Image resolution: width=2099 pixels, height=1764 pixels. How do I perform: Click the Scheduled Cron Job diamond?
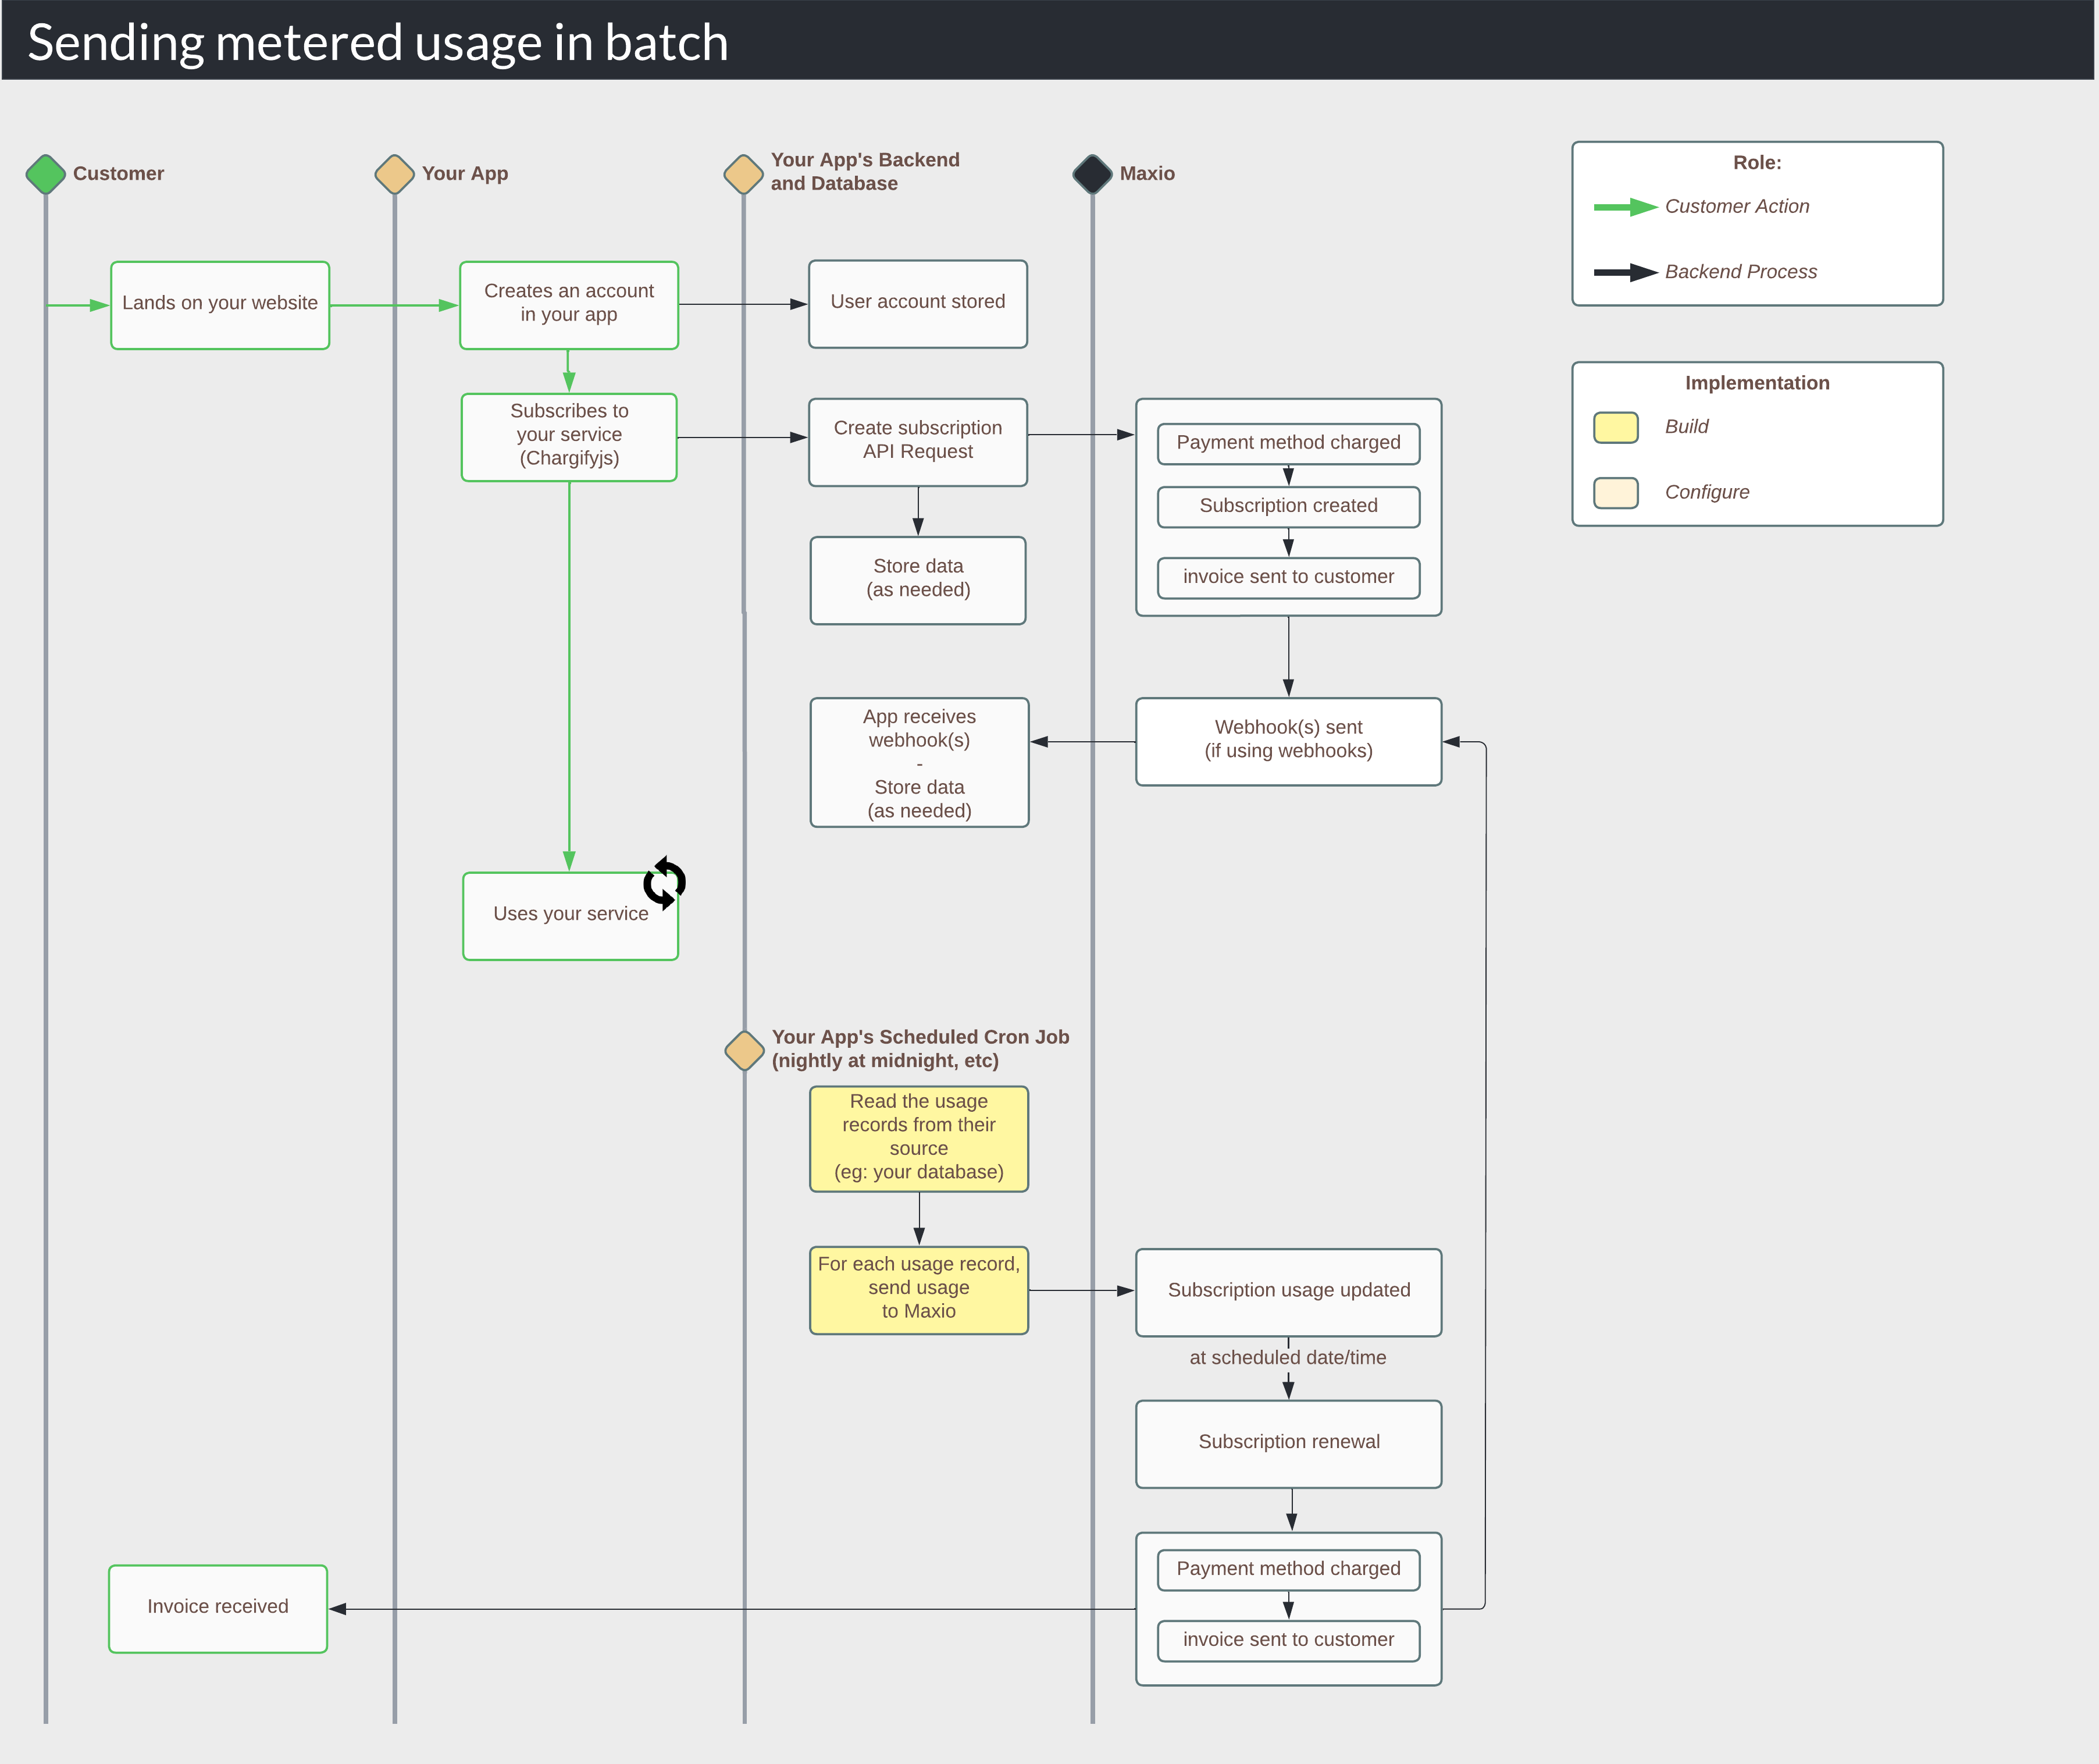pos(744,1050)
